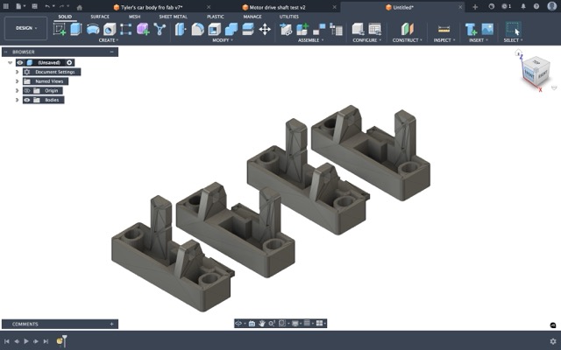Open the ASSEMBLE dropdown menu
Viewport: 561px width, 350px height.
point(310,40)
